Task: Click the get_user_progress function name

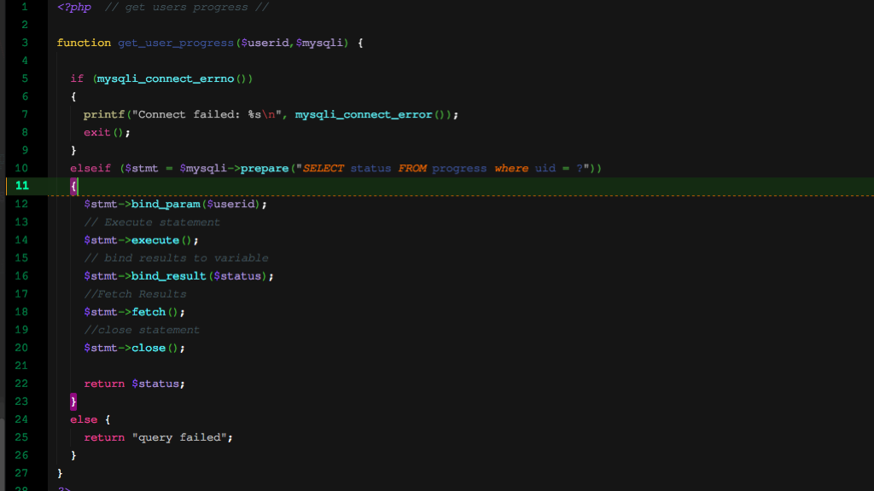Action: 176,43
